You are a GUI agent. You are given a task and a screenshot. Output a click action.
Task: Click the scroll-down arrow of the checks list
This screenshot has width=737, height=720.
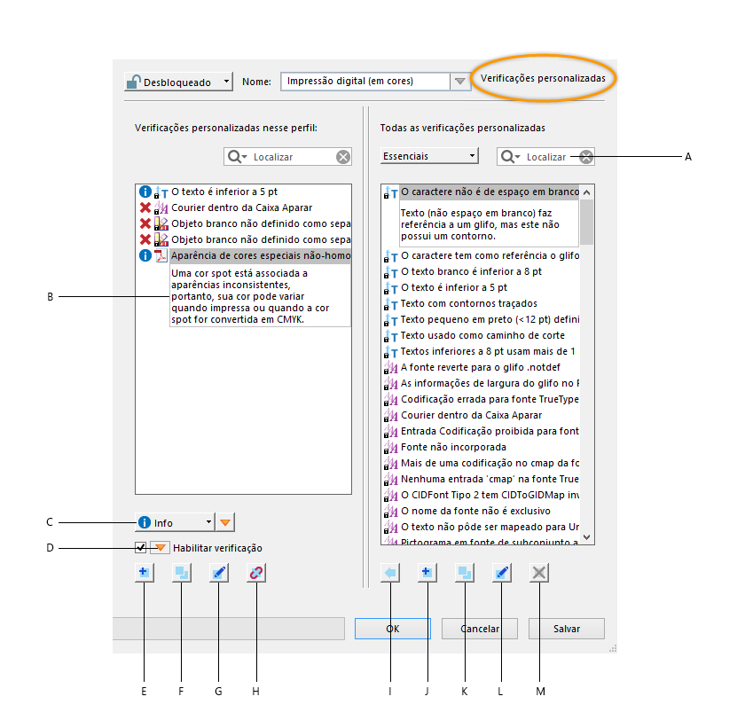586,536
